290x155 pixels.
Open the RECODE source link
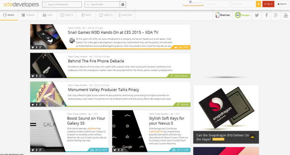tap(183, 105)
